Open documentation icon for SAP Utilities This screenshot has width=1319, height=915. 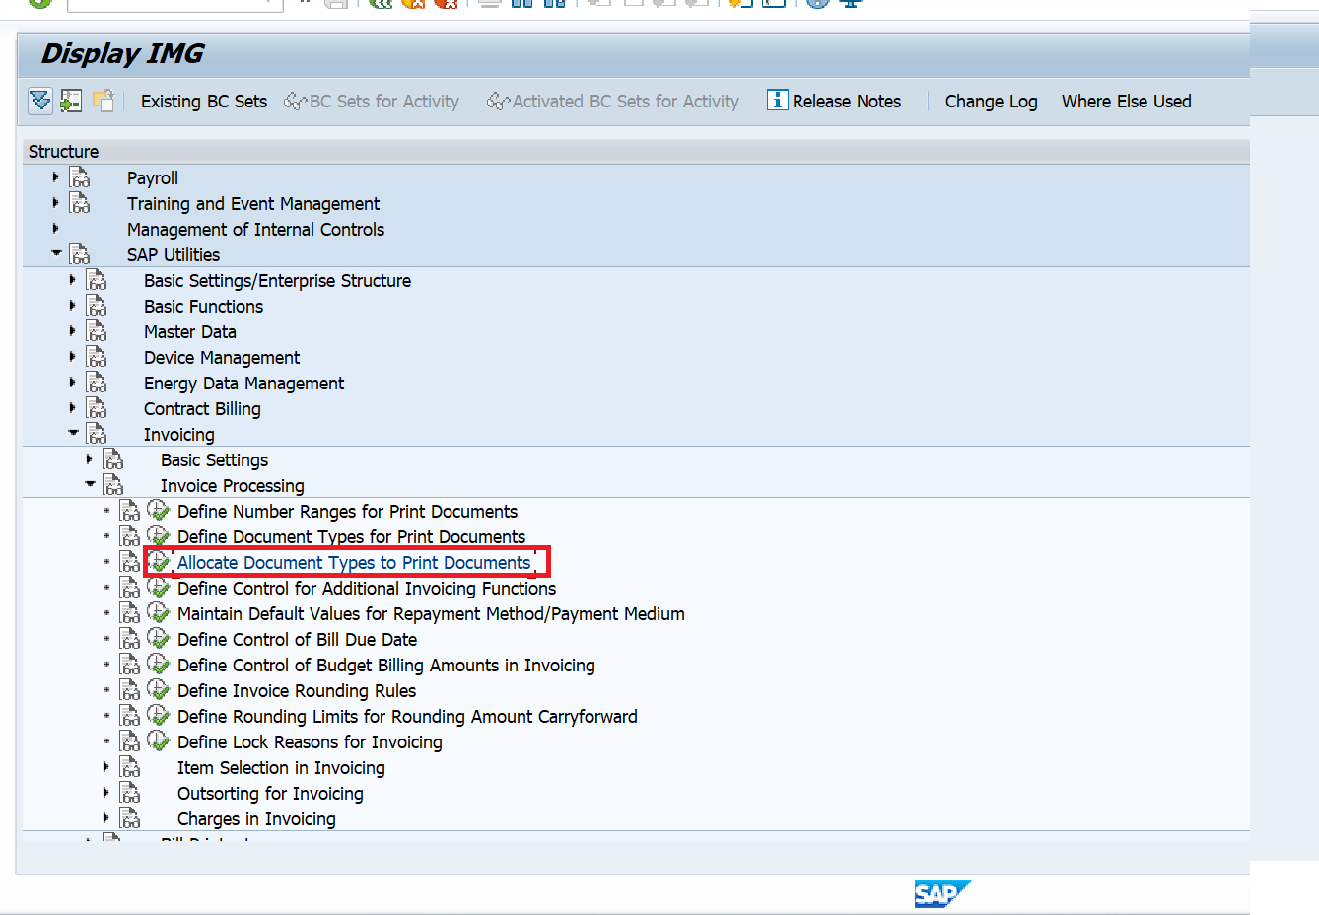click(80, 254)
